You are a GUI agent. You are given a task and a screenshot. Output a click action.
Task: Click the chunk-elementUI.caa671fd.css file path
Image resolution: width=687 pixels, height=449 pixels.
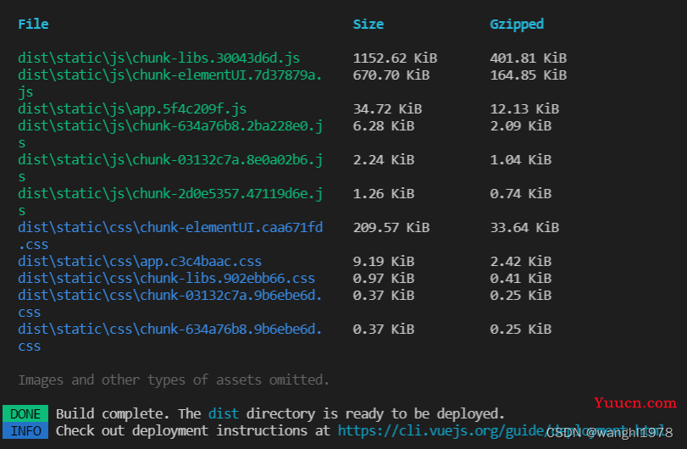coord(170,236)
